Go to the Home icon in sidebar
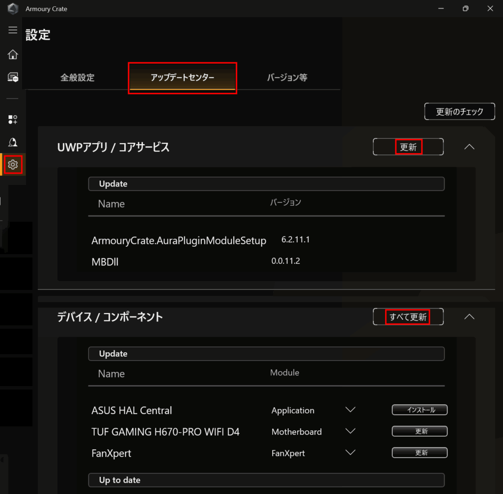 [x=13, y=54]
